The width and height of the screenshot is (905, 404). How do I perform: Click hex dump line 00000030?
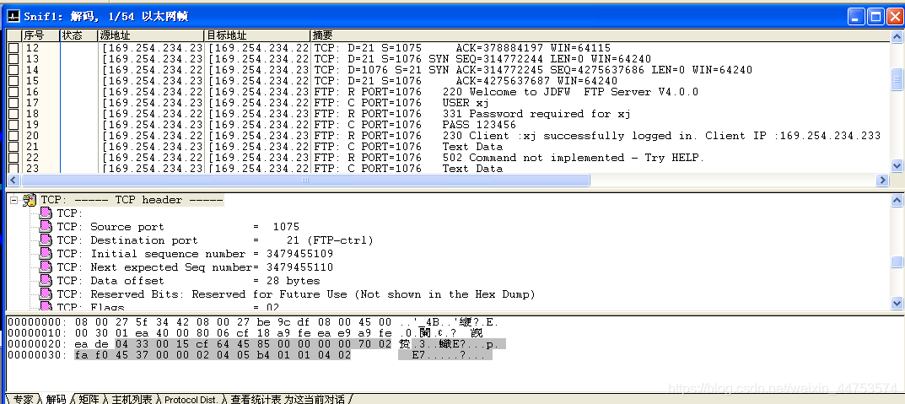point(250,355)
